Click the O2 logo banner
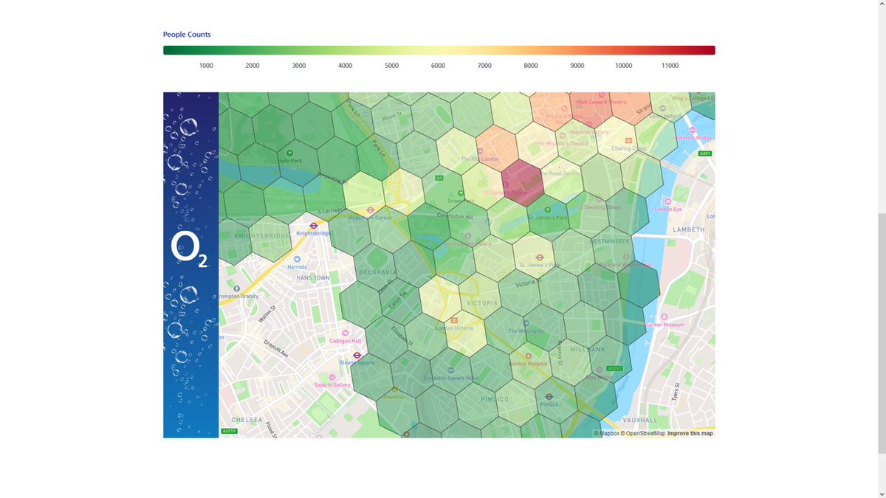 (x=190, y=265)
